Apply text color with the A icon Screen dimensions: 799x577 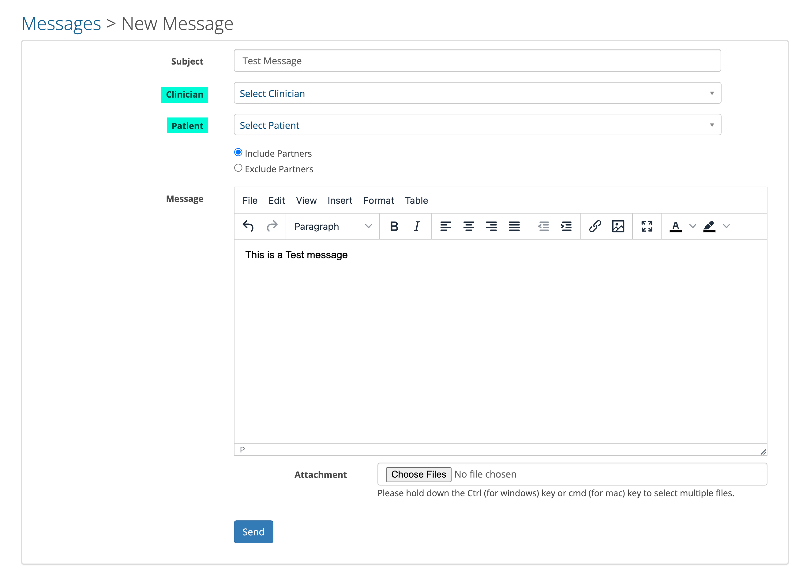(x=675, y=226)
